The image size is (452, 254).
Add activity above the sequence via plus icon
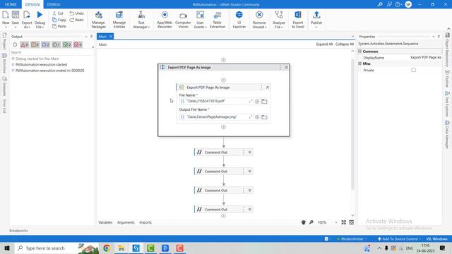tap(223, 60)
